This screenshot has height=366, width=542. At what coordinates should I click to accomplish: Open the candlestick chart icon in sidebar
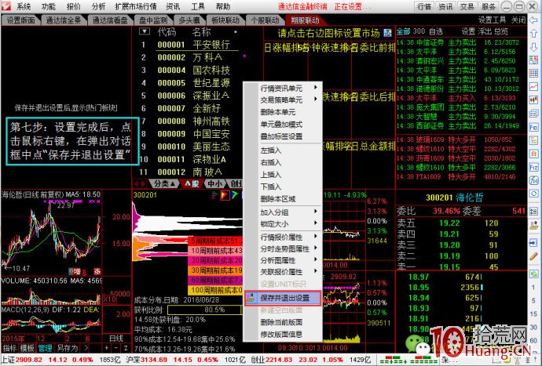pyautogui.click(x=533, y=100)
